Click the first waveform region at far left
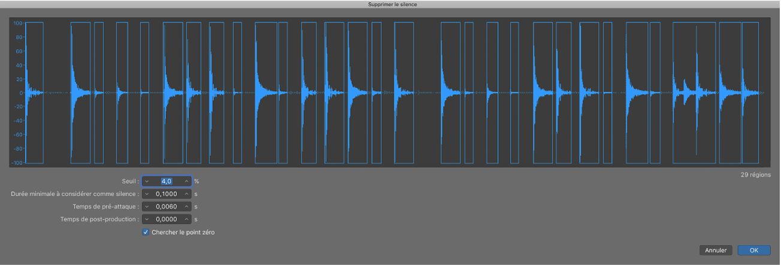The width and height of the screenshot is (781, 265). [35, 92]
